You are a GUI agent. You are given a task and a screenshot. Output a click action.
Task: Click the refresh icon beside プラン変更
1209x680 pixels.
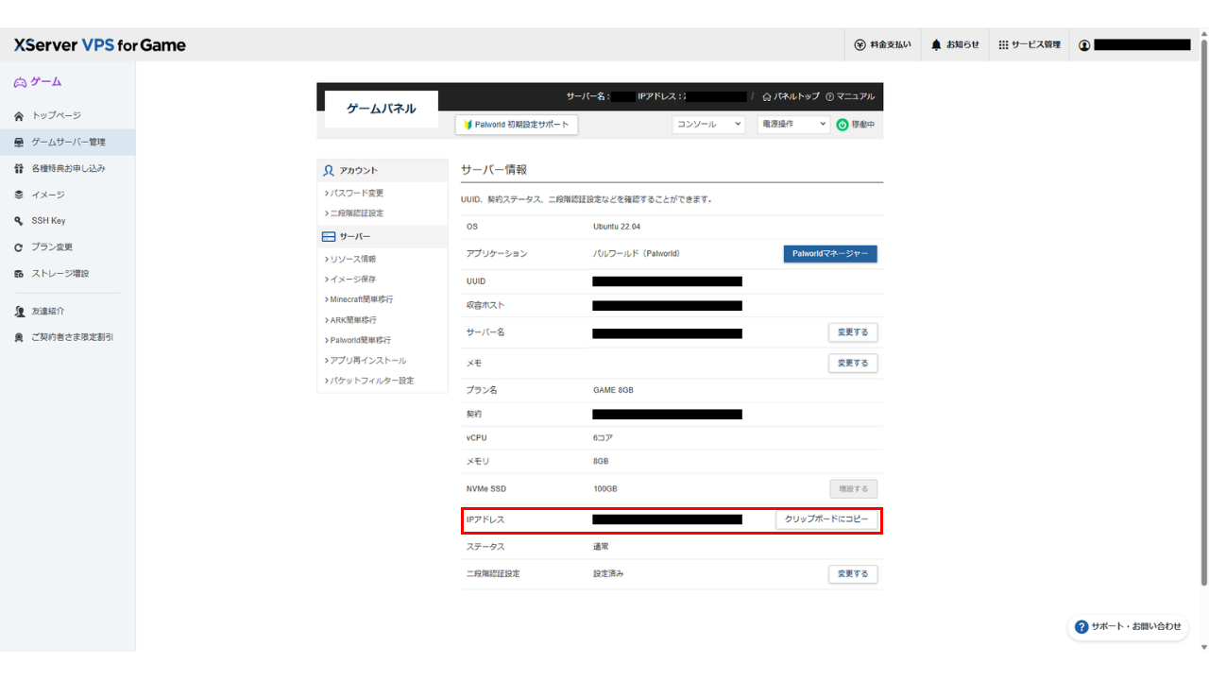point(19,247)
